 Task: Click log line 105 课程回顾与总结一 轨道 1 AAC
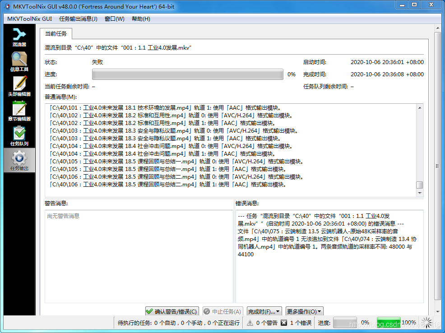(x=168, y=169)
